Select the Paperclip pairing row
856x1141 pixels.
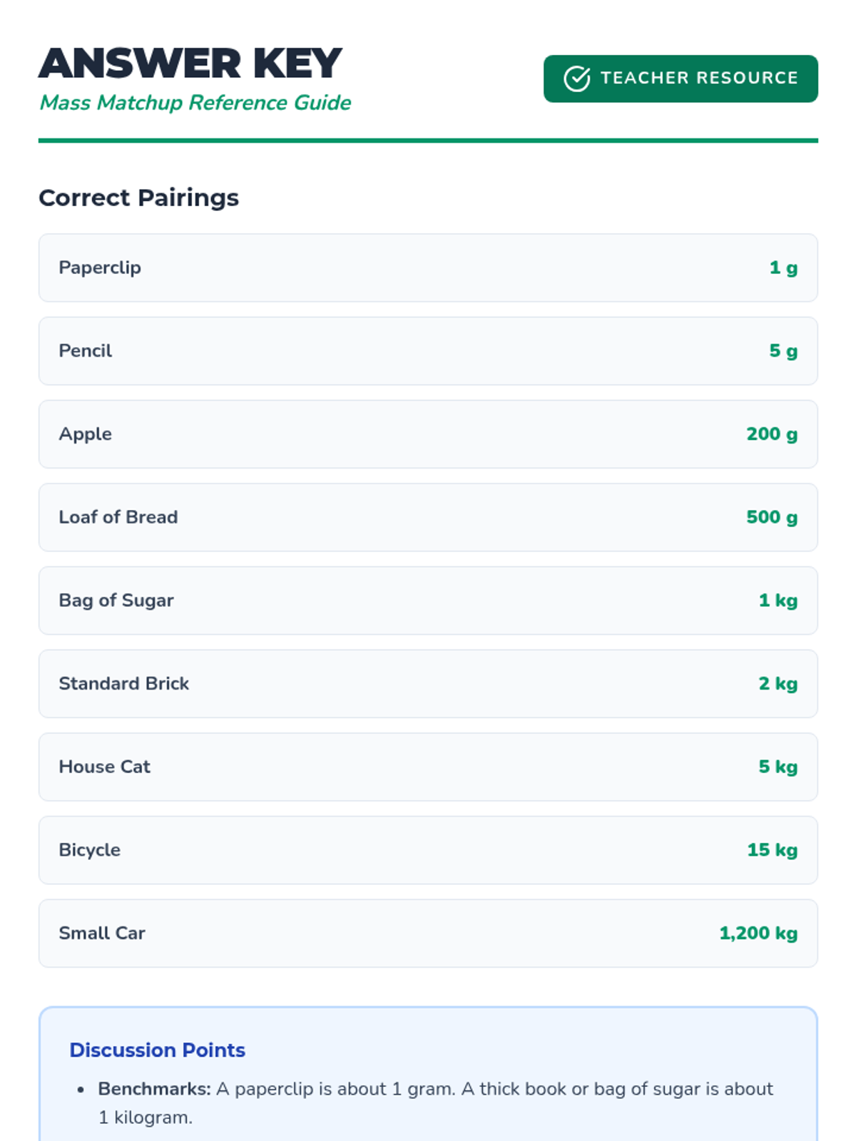[x=428, y=268]
